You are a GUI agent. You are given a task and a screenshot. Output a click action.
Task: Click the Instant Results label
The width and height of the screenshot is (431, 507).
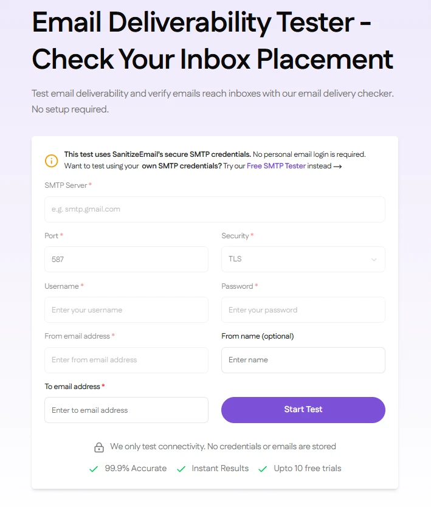point(220,469)
